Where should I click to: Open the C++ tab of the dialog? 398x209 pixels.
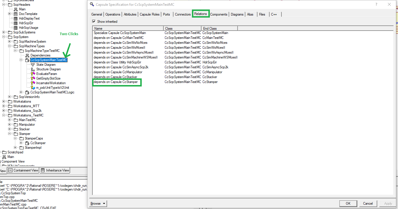[x=274, y=14]
